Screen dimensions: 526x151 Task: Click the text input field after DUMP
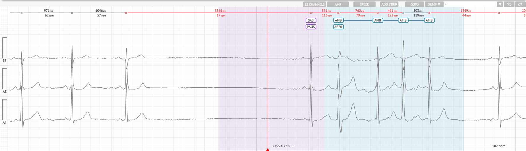[470, 4]
